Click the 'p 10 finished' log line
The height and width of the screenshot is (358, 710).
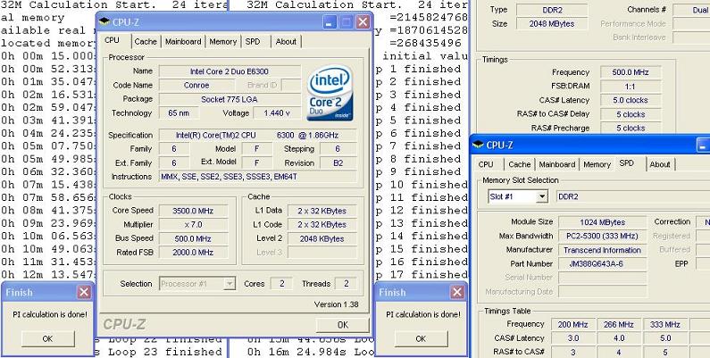pyautogui.click(x=422, y=185)
